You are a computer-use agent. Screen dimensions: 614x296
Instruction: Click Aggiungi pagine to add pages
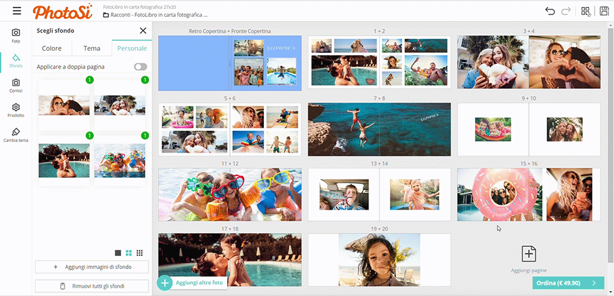[529, 258]
